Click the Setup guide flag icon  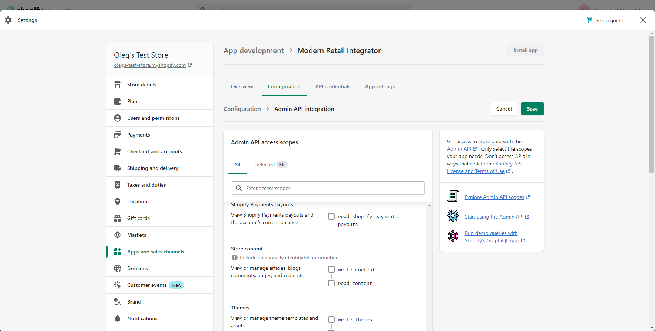589,20
